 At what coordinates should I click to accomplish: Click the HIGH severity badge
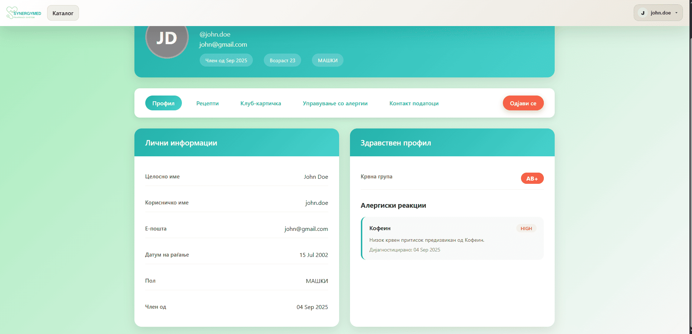click(x=526, y=228)
